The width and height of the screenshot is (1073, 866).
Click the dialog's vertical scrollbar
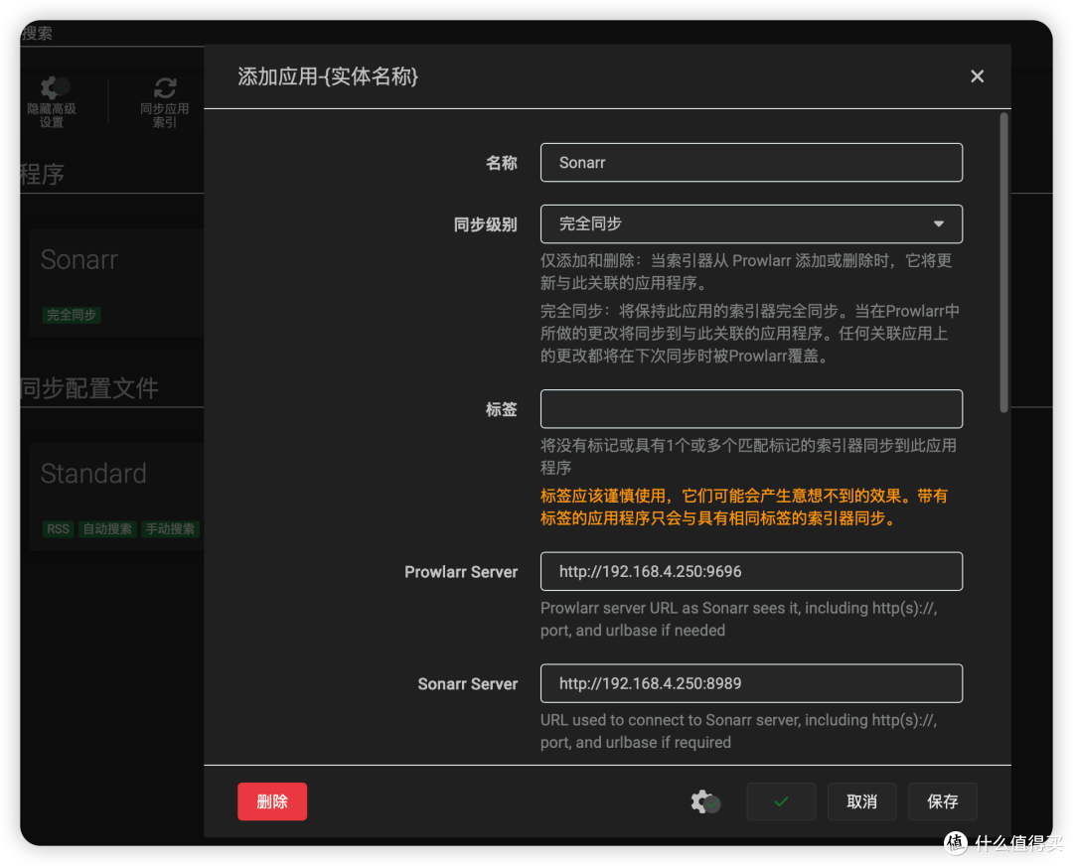[x=1003, y=262]
